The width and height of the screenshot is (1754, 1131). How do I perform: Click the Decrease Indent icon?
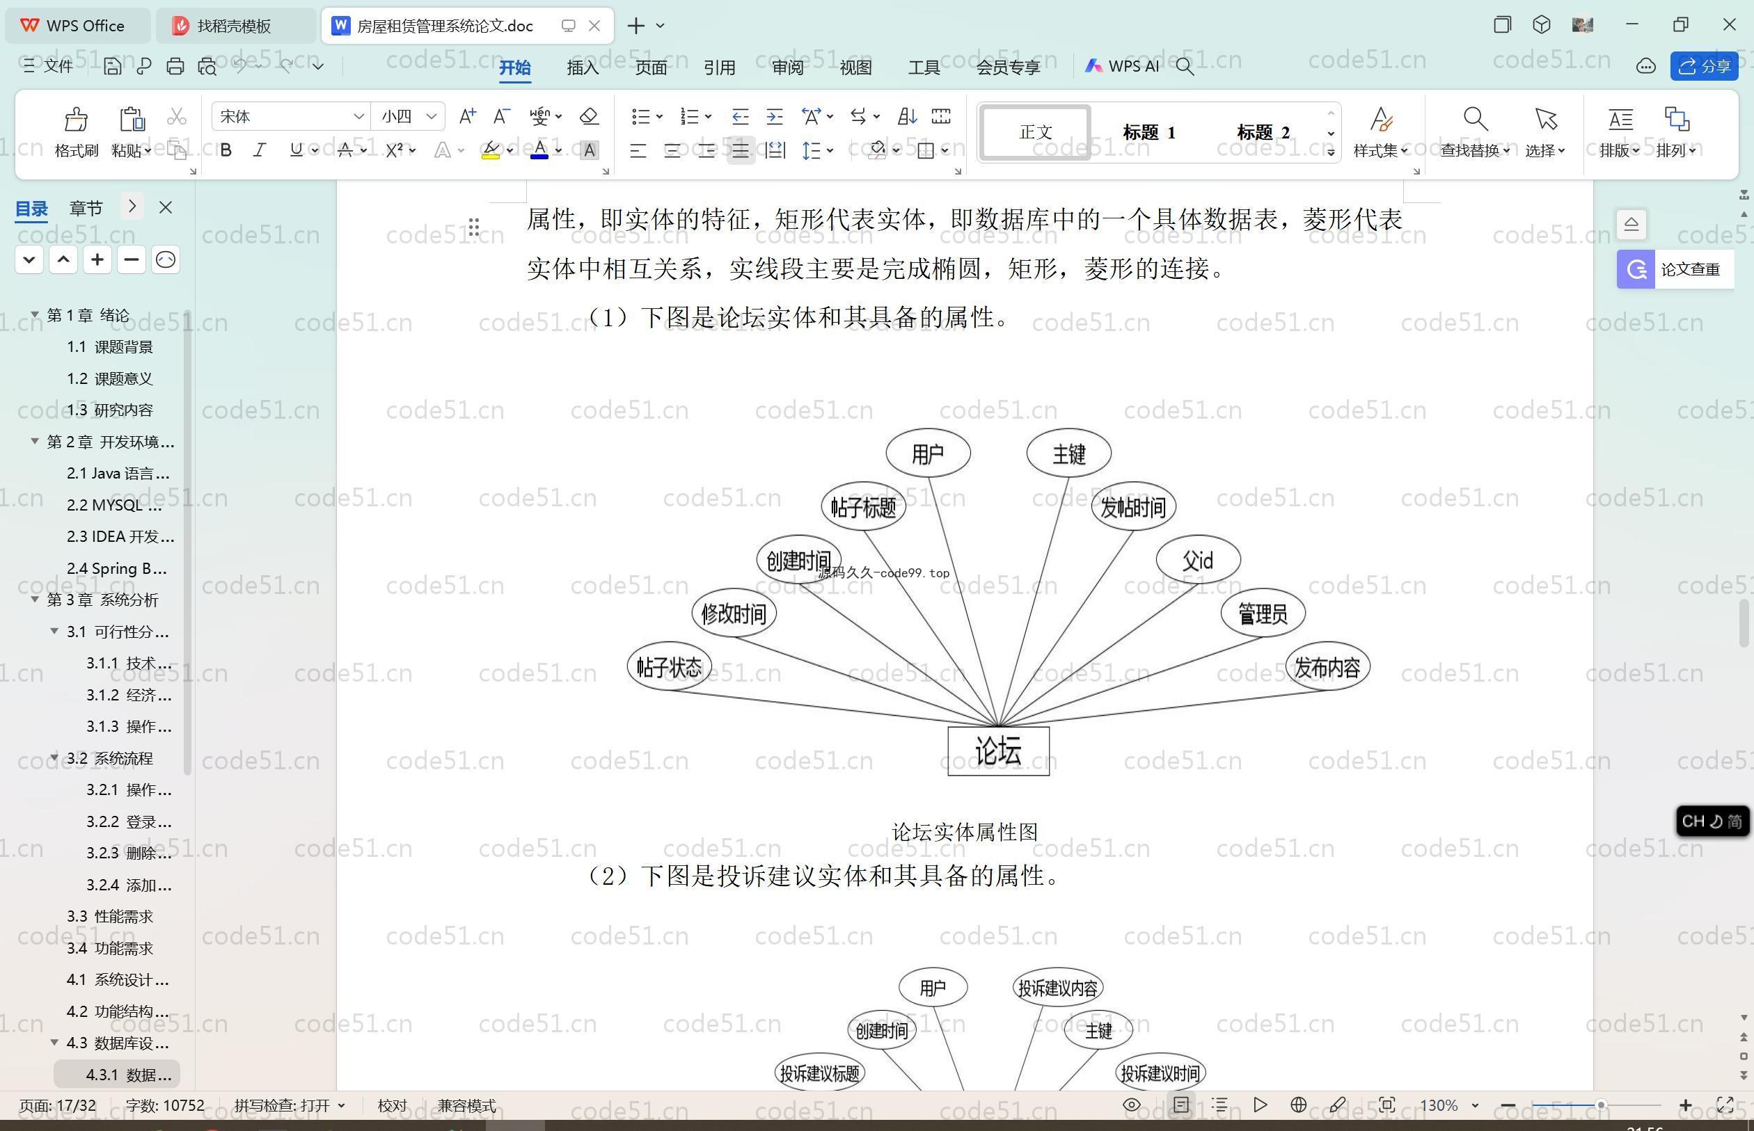(x=740, y=116)
